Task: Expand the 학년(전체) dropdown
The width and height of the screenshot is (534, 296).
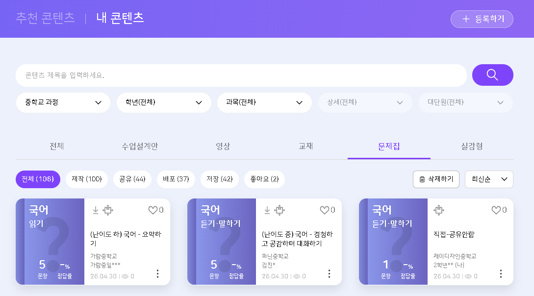Action: [164, 102]
